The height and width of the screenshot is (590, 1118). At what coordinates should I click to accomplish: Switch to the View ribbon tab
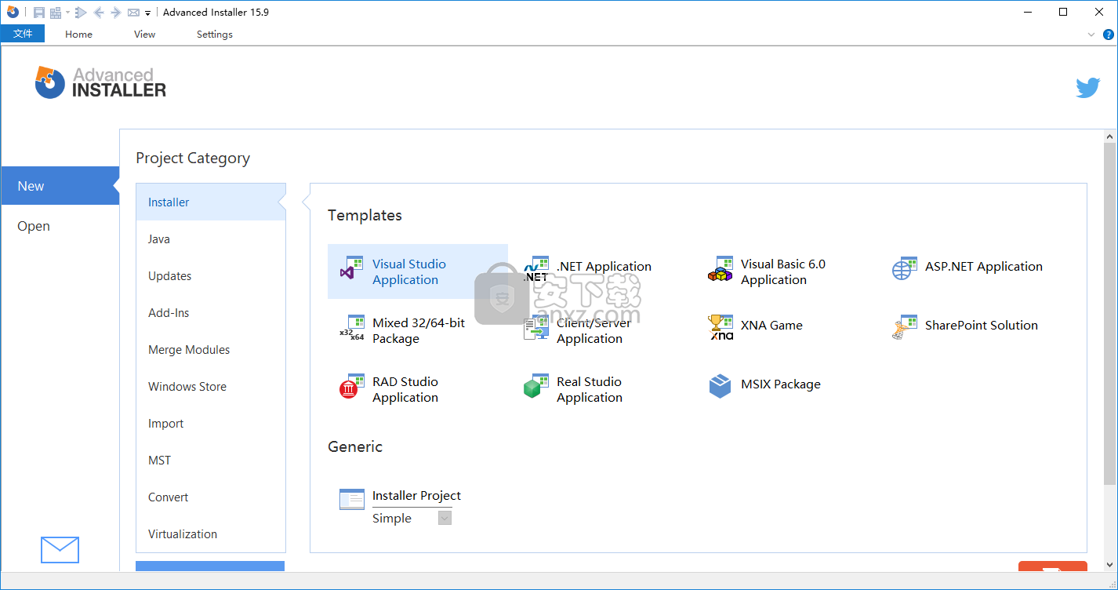coord(145,35)
